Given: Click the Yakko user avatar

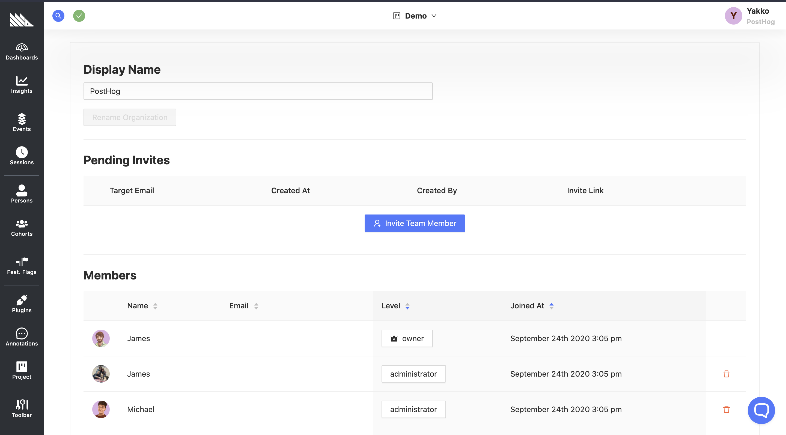Looking at the screenshot, I should 734,16.
